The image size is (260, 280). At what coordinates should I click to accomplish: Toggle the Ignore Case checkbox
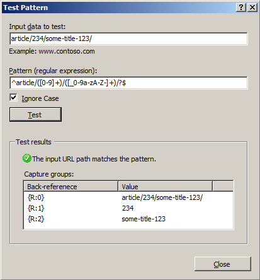[14, 98]
